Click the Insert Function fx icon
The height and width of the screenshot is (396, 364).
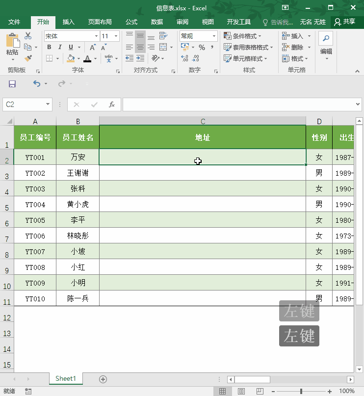pyautogui.click(x=112, y=105)
